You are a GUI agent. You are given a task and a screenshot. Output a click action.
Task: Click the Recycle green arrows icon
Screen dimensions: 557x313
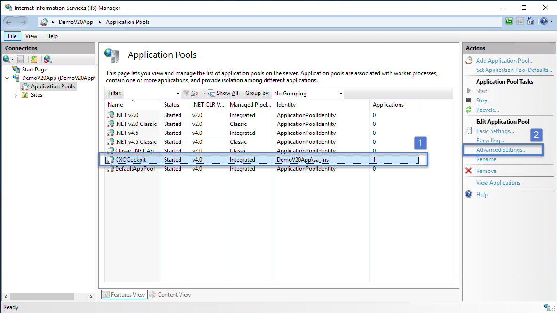[x=469, y=110]
